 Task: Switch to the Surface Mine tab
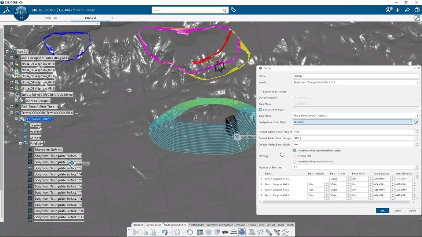[153, 225]
